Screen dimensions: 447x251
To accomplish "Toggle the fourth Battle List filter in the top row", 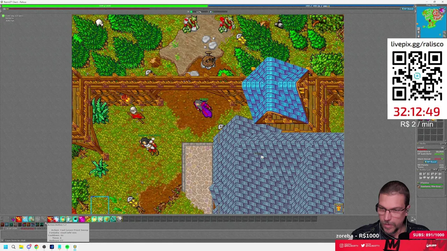I will 432,174.
